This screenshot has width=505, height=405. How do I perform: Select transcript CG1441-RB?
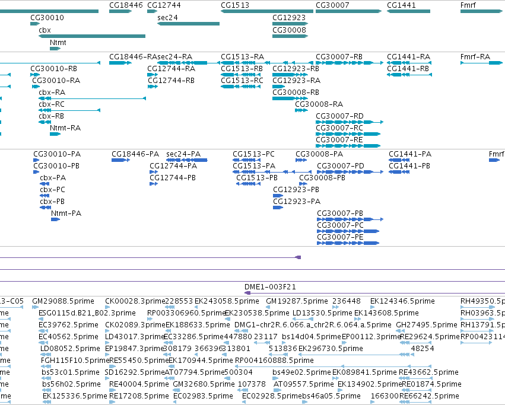coord(408,69)
